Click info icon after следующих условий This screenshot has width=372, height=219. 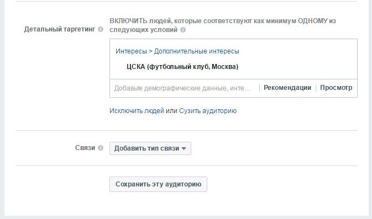tap(183, 30)
